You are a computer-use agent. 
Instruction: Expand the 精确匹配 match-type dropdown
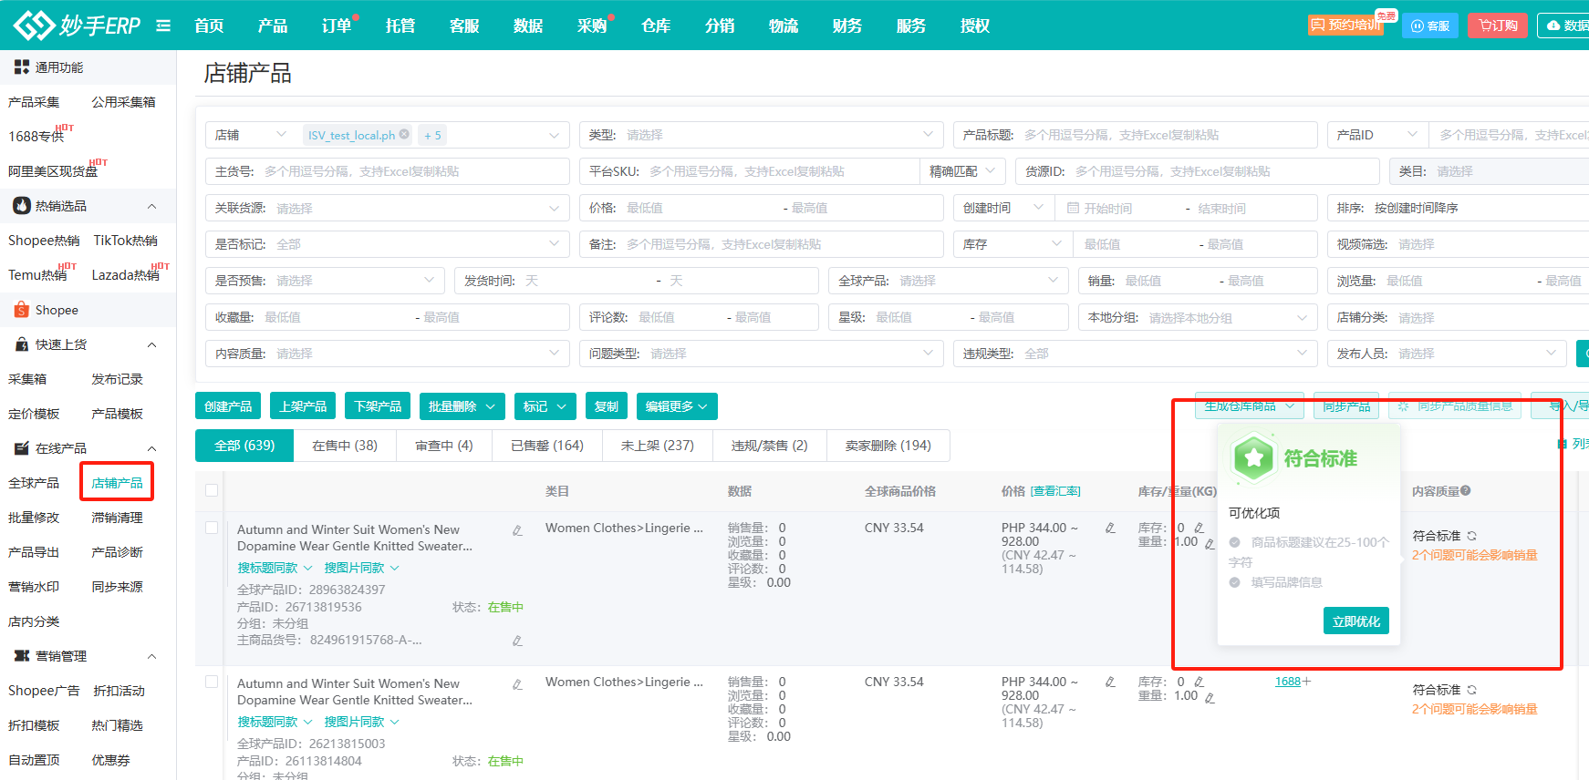point(962,171)
